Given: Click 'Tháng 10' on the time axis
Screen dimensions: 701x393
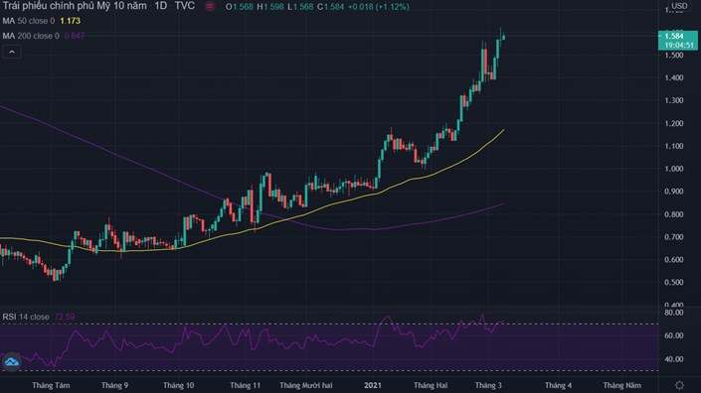Looking at the screenshot, I should pos(178,385).
